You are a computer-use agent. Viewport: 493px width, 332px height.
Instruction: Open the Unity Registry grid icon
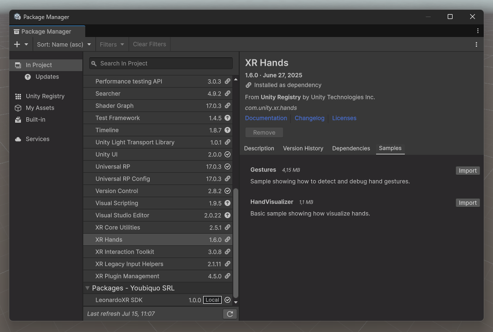(x=18, y=96)
